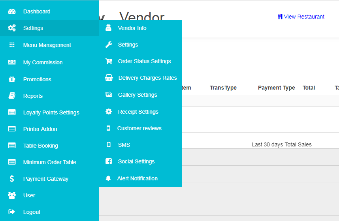The height and width of the screenshot is (221, 339).
Task: Click the Promotions gift icon
Action: [12, 79]
